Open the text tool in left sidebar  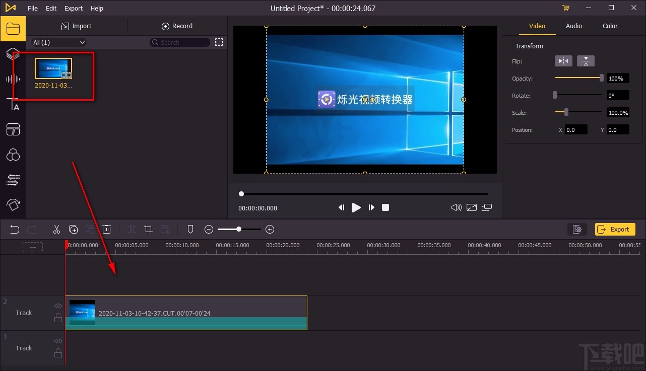pos(13,104)
